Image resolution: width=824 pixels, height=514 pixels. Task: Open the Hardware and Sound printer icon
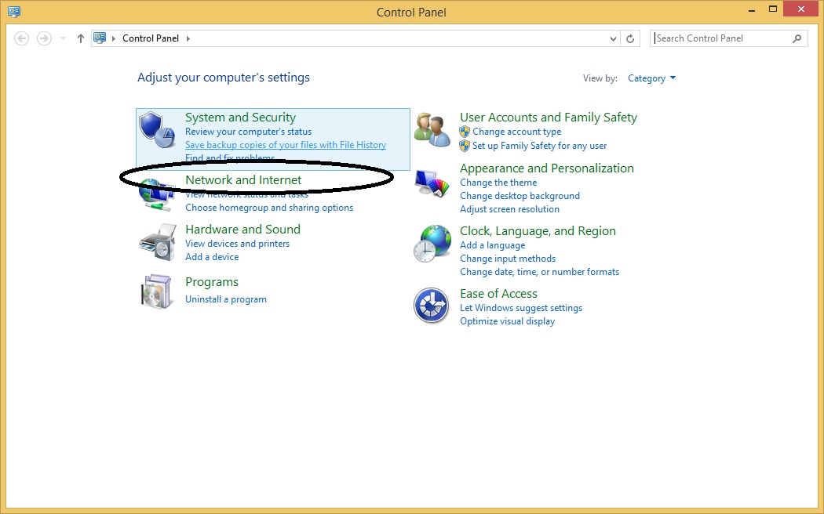tap(157, 242)
